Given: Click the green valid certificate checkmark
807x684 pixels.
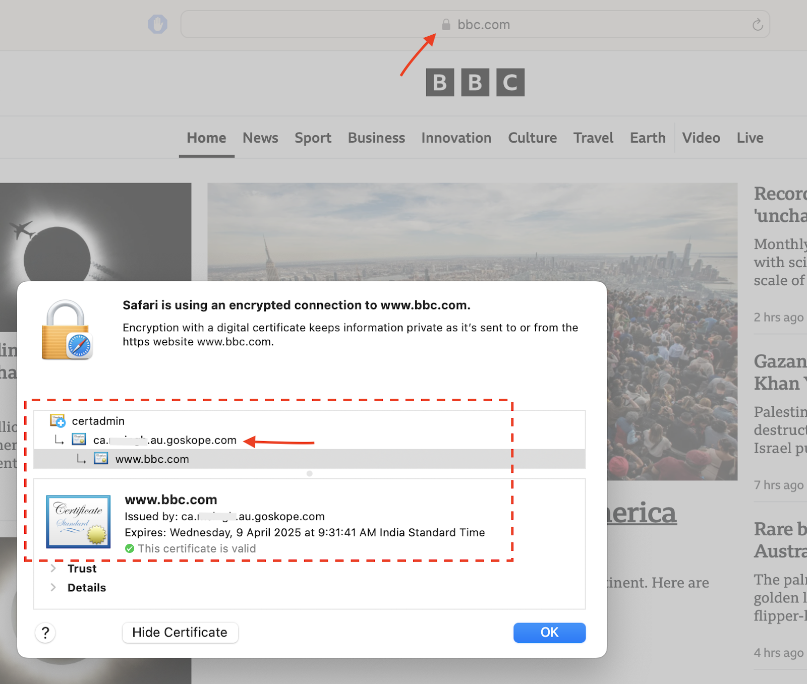Looking at the screenshot, I should (130, 548).
